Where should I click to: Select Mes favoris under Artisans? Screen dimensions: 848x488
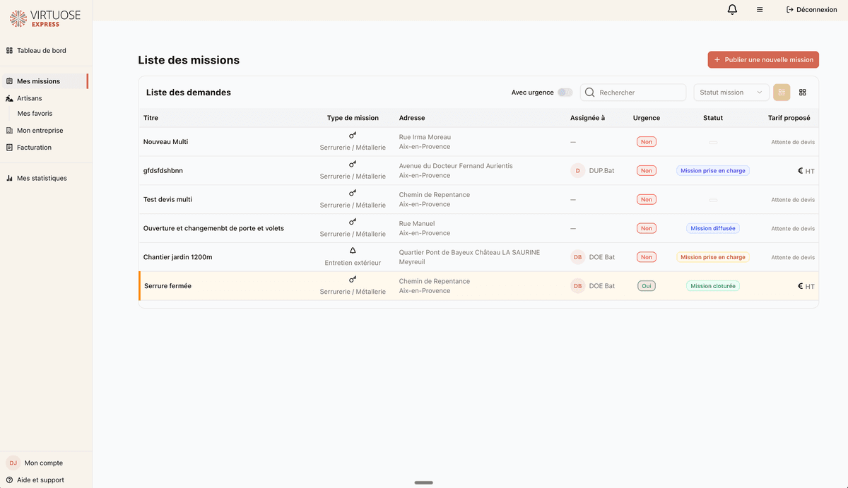pyautogui.click(x=35, y=113)
